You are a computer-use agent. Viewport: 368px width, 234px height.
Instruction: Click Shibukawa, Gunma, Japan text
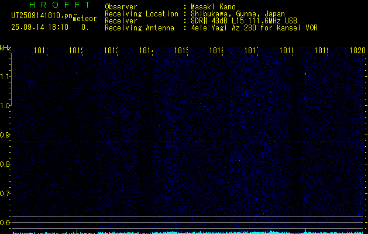pyautogui.click(x=238, y=14)
